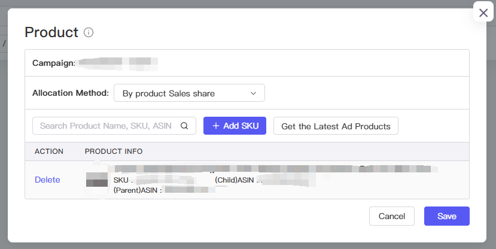Cancel the Product dialog
This screenshot has width=496, height=249.
click(x=392, y=216)
